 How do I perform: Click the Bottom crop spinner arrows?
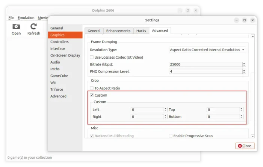tap(241, 117)
